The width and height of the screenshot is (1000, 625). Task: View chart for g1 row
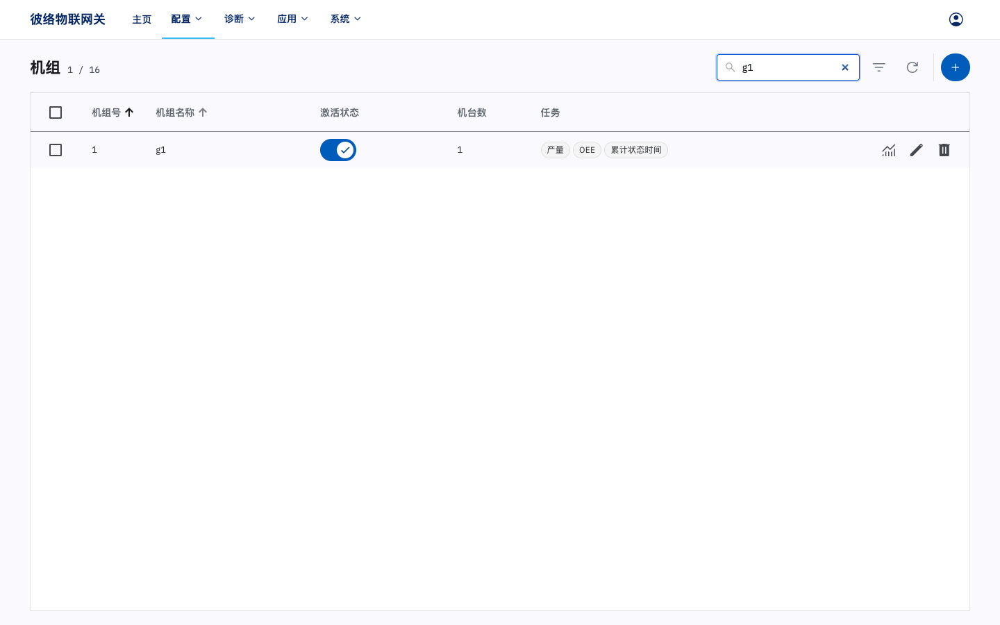click(889, 150)
